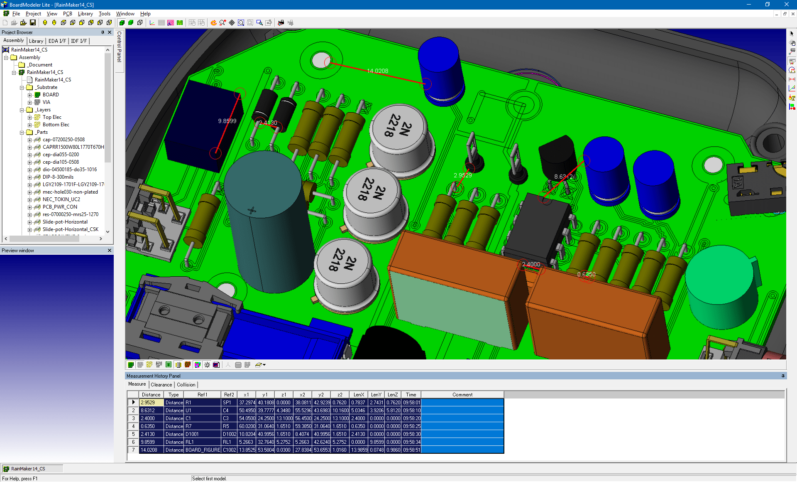Click the component clearance caliper icon
Image resolution: width=797 pixels, height=482 pixels.
[x=792, y=61]
